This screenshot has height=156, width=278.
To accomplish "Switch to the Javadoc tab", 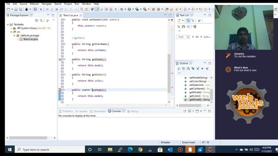I will pos(81,111).
